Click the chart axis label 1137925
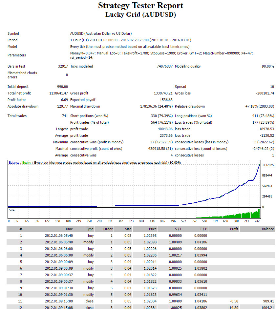276x309 pixels. coord(268,165)
